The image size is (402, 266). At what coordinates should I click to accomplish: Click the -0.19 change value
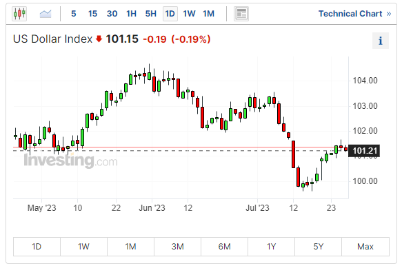click(x=154, y=39)
